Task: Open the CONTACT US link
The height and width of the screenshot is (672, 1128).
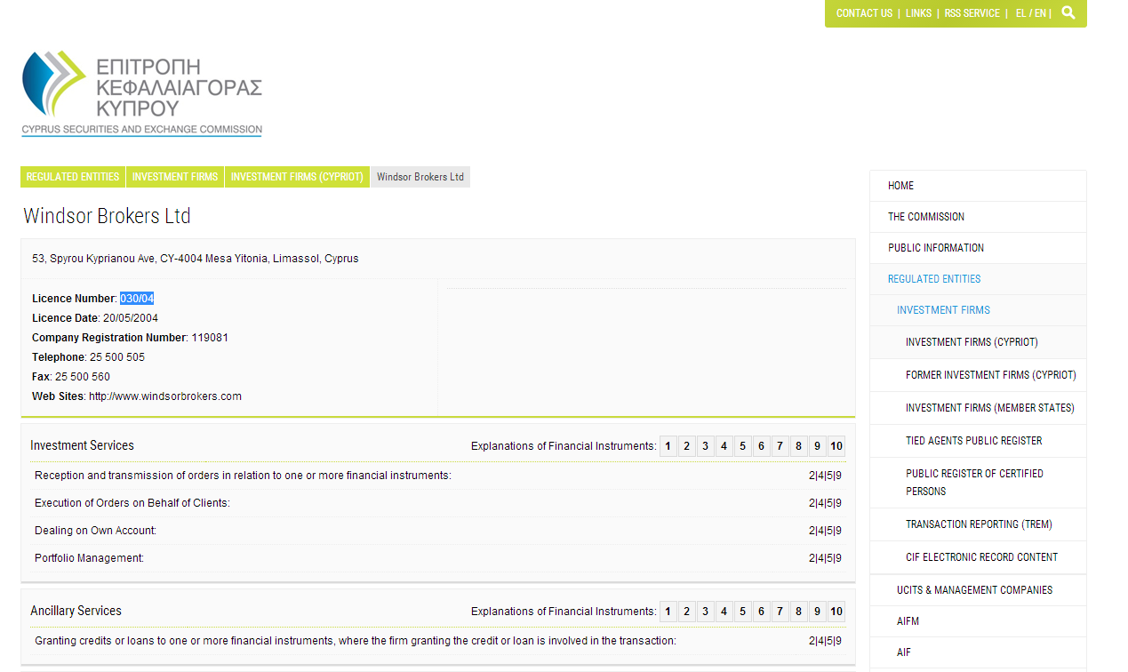Action: [x=864, y=13]
